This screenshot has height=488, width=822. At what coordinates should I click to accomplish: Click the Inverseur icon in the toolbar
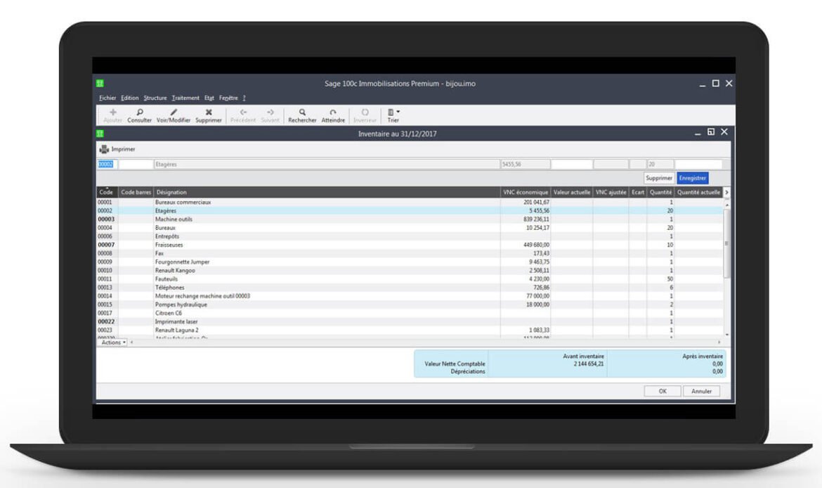(364, 114)
